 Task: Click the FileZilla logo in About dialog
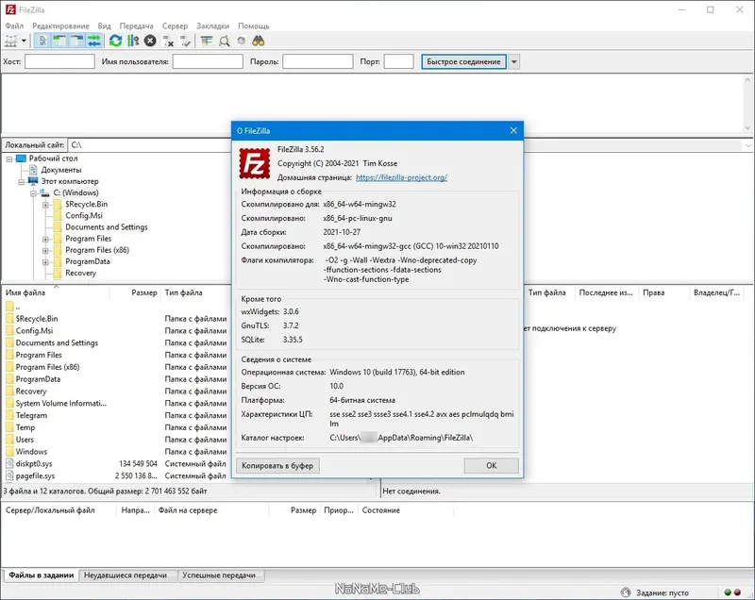coord(255,163)
